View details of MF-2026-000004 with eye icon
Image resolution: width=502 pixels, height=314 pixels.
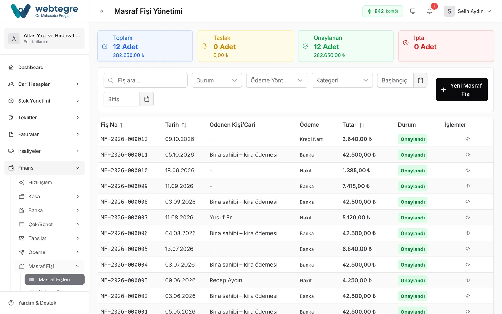click(467, 264)
